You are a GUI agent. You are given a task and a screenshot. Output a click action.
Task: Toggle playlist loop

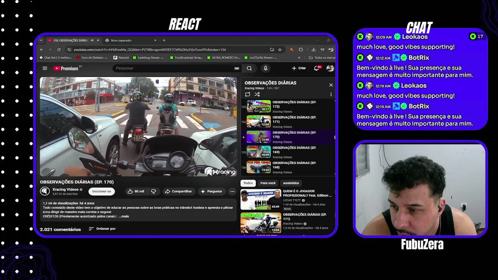coord(247,94)
